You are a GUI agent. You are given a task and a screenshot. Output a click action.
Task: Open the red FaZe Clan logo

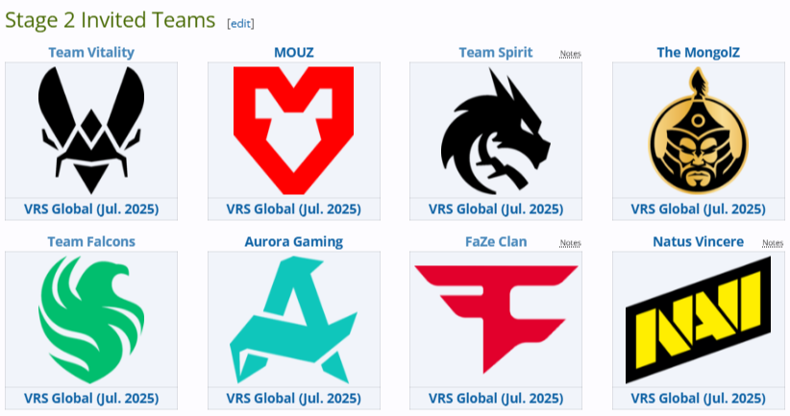(x=496, y=320)
